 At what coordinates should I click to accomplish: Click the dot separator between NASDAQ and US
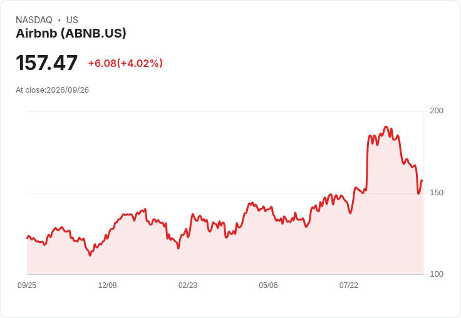[60, 20]
